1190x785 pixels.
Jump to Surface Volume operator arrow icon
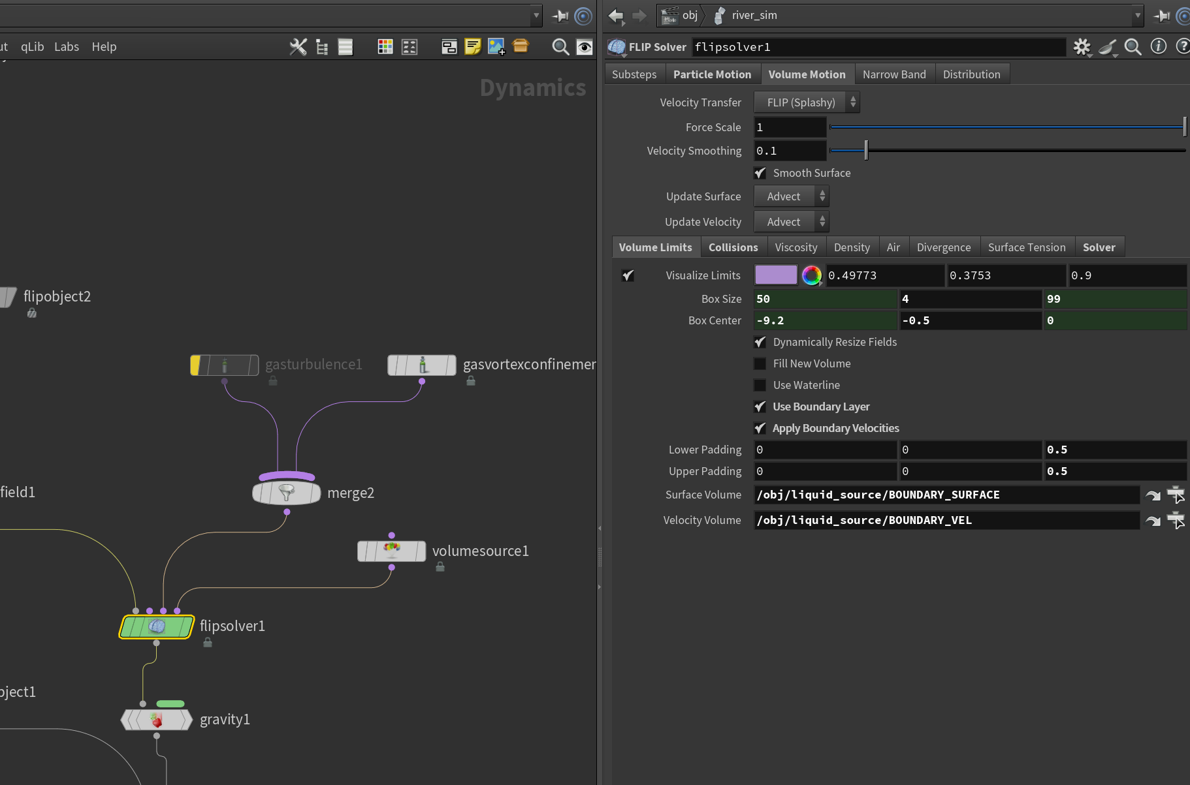click(x=1153, y=495)
